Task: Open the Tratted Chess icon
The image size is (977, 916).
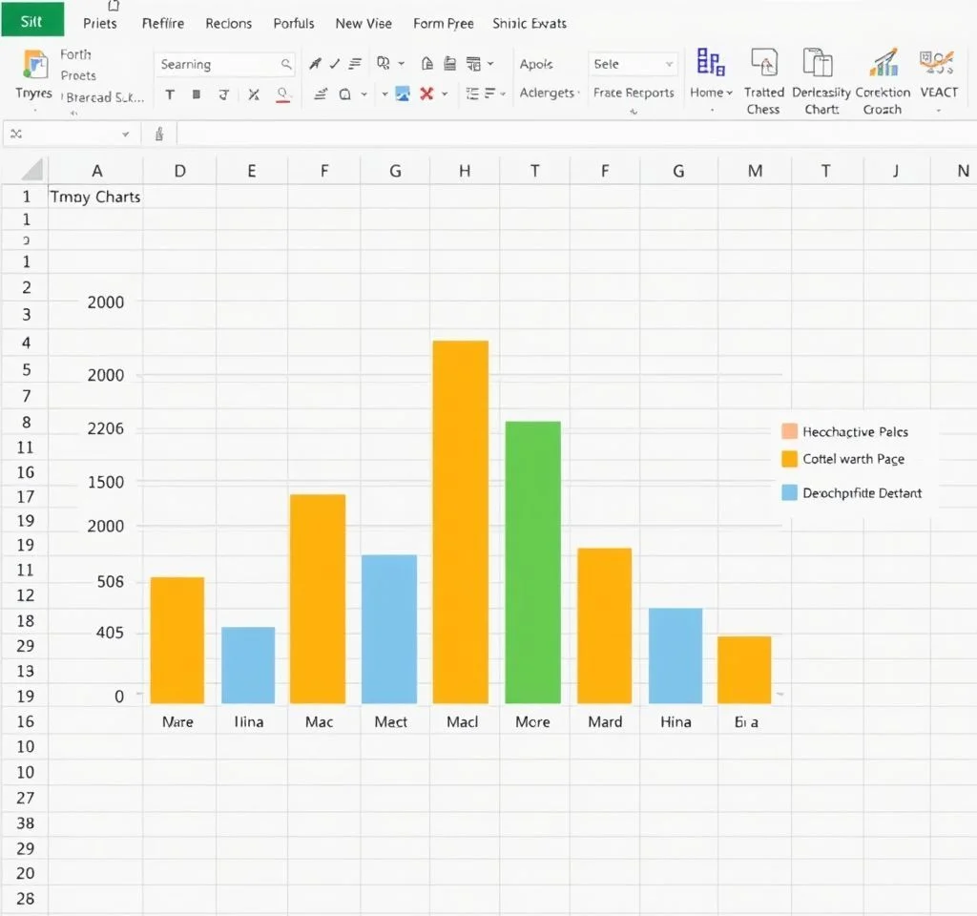Action: click(x=763, y=65)
